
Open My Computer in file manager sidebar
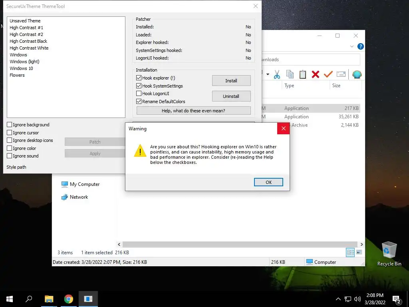(x=80, y=184)
